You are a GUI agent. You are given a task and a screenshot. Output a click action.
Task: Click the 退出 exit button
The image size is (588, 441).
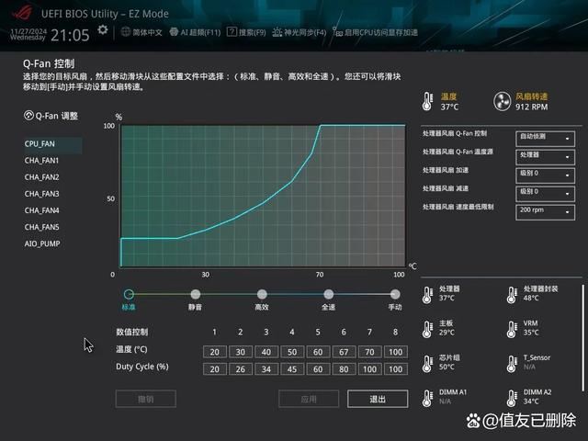click(378, 399)
